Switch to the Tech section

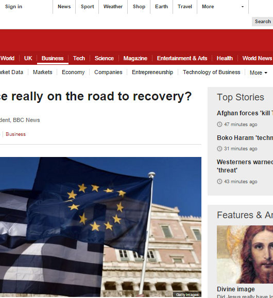tap(79, 58)
